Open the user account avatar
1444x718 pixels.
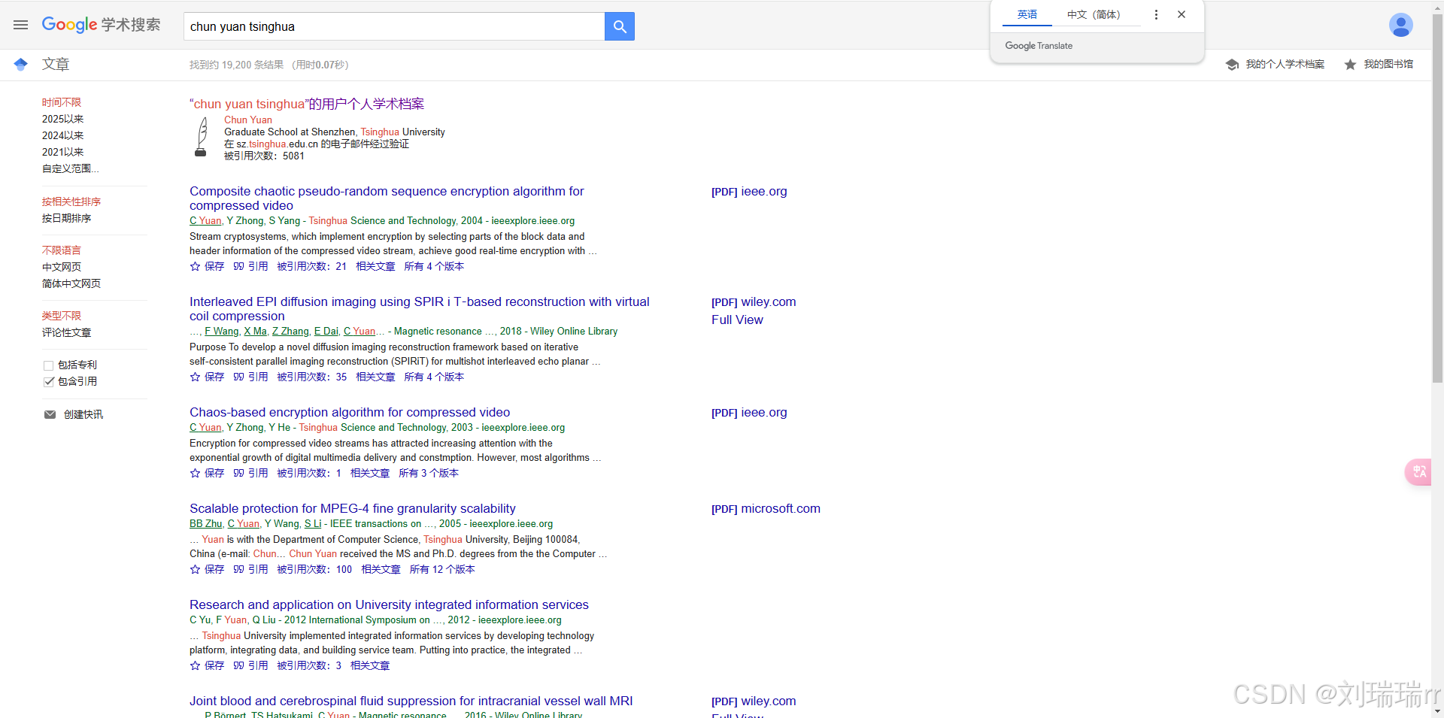(x=1400, y=26)
